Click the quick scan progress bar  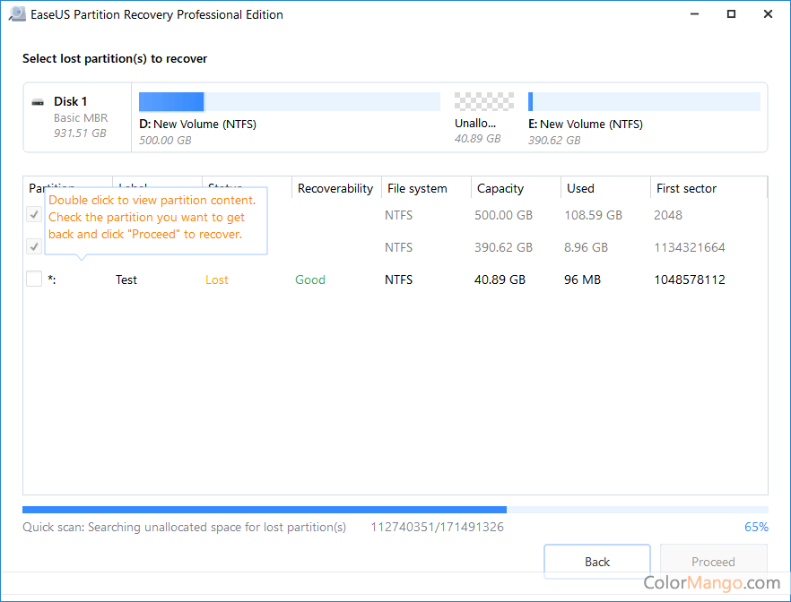(395, 510)
